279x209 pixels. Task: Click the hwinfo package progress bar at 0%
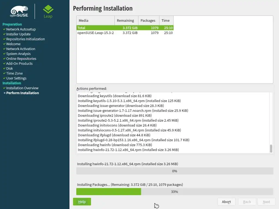(175, 171)
